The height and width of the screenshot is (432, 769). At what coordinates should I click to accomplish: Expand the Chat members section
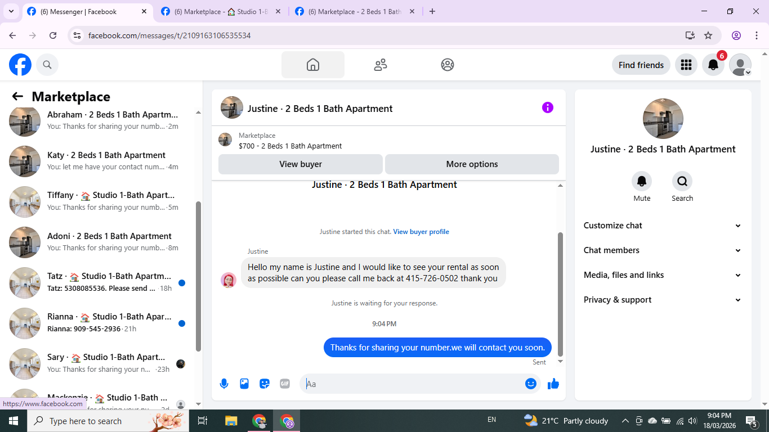click(x=663, y=250)
